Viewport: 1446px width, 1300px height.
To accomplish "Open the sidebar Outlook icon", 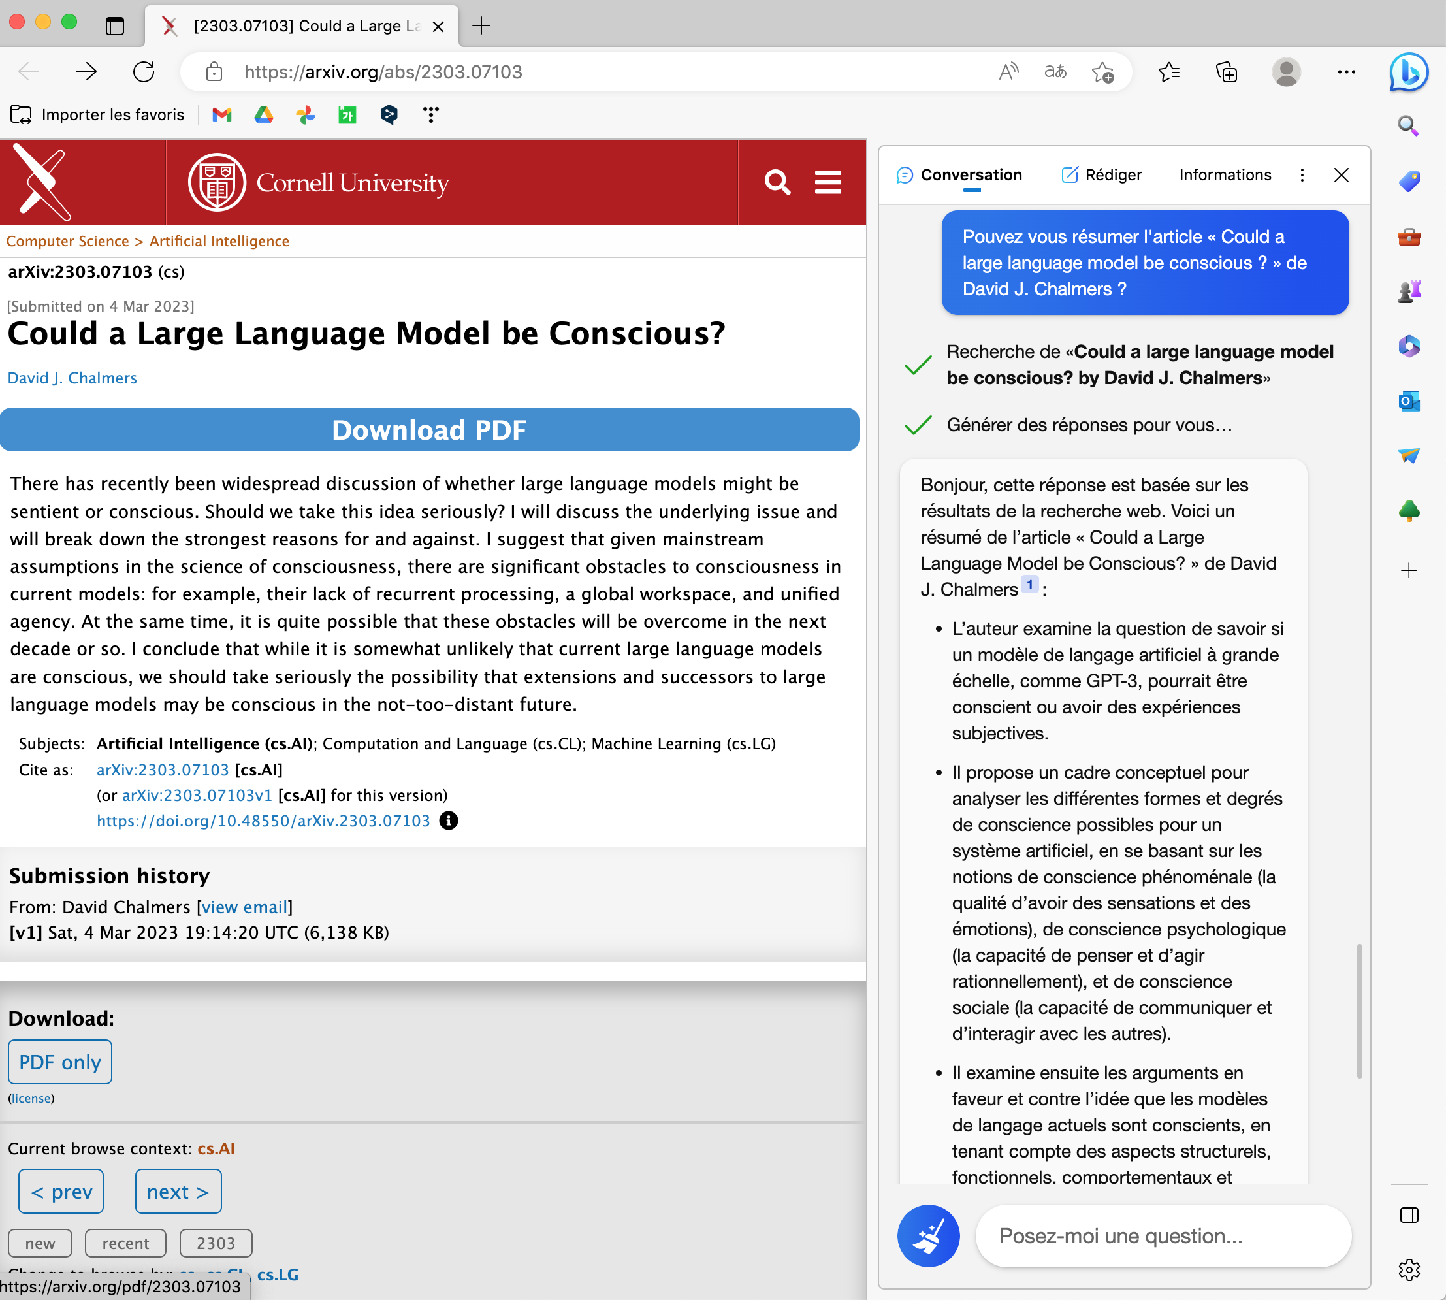I will 1408,401.
